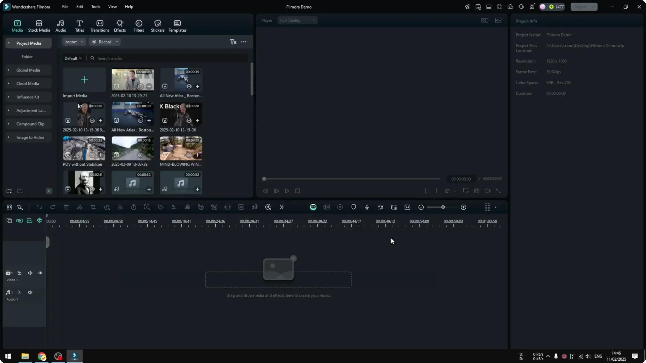Click the crop icon on timeline toolbar
Image resolution: width=646 pixels, height=363 pixels.
point(93,207)
